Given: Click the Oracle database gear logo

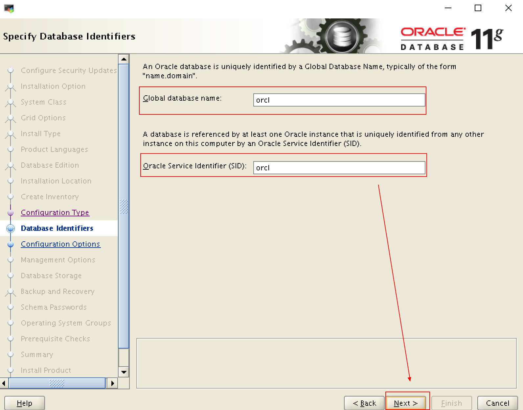Looking at the screenshot, I should click(x=342, y=36).
